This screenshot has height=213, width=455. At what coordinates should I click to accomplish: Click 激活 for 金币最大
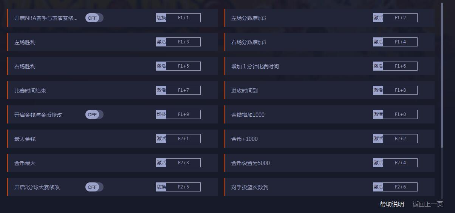[161, 163]
